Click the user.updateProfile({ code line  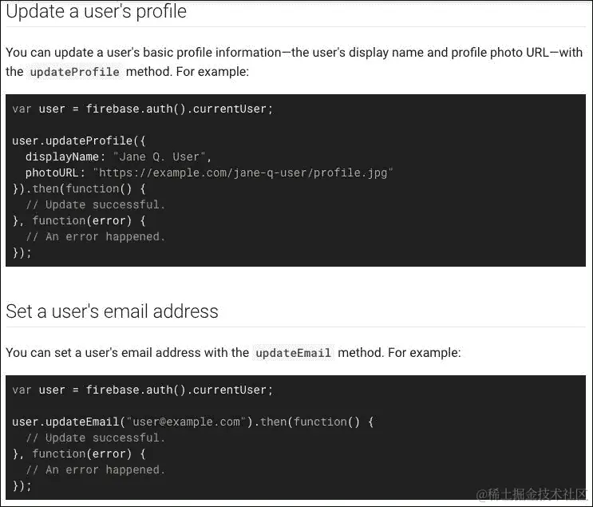point(79,141)
